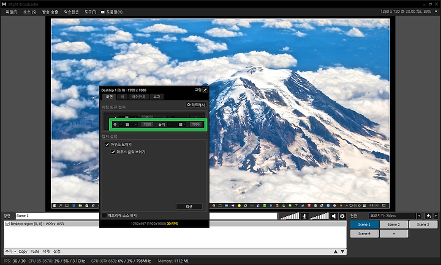The image size is (441, 265).
Task: Toggle the 마우스 보이기 checkbox
Action: [107, 145]
